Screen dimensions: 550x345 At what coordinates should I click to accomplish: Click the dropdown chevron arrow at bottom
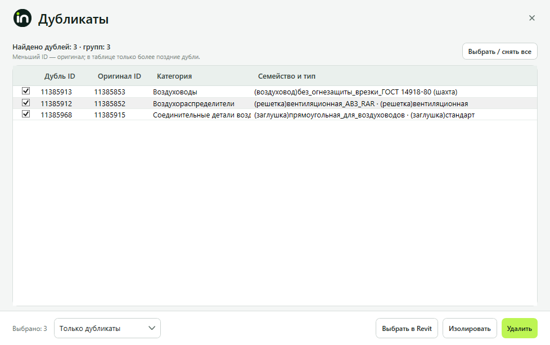[x=151, y=328]
